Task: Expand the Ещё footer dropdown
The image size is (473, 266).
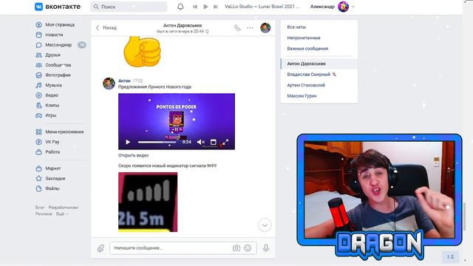Action: (62, 214)
